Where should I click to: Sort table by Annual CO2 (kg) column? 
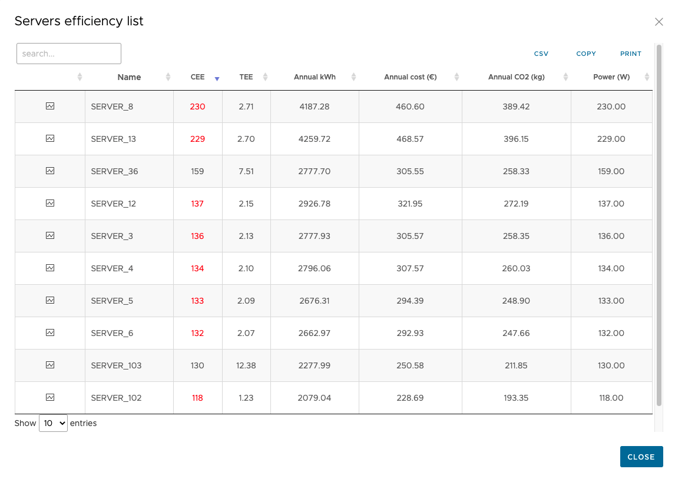516,77
